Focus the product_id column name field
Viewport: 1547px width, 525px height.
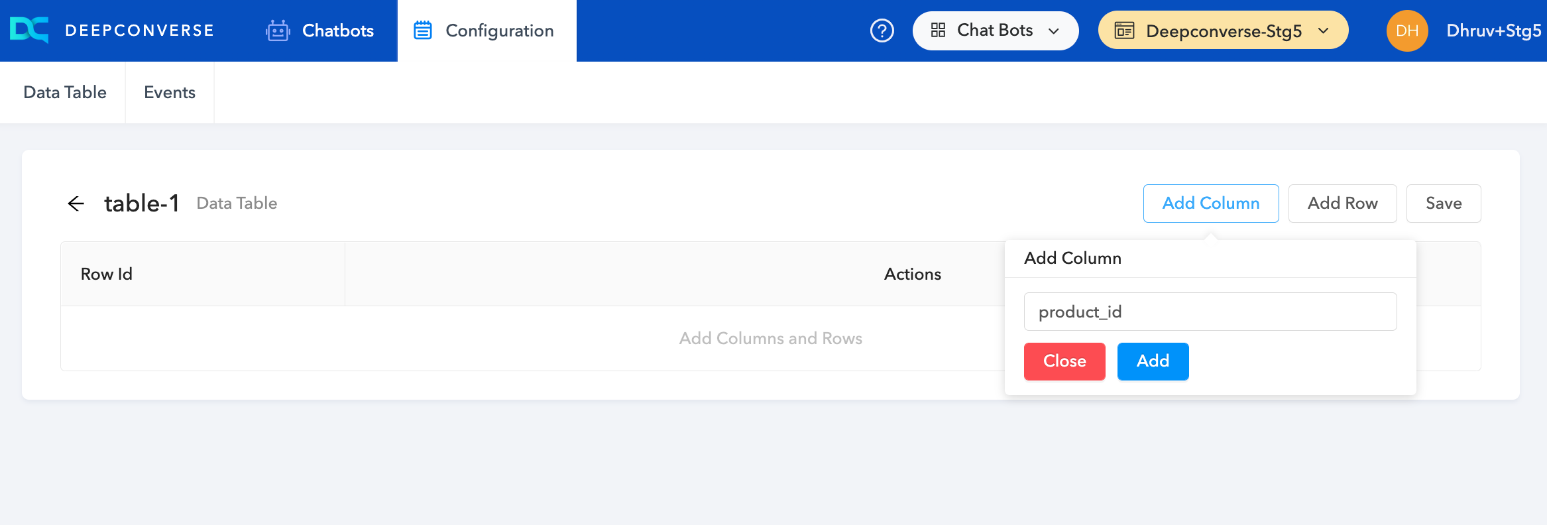pyautogui.click(x=1210, y=312)
